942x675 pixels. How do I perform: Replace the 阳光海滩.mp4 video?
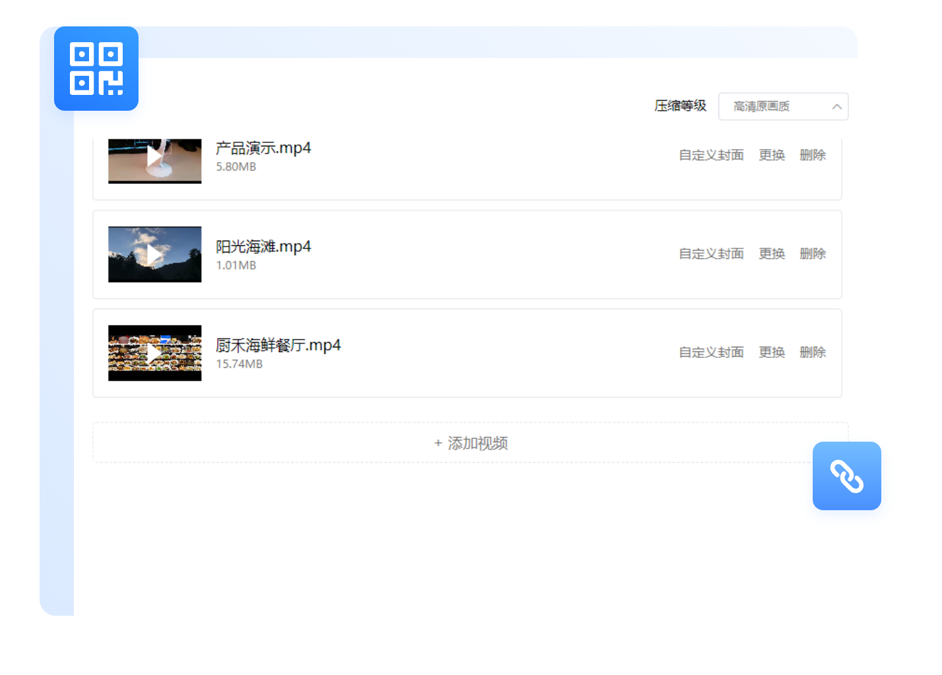772,254
